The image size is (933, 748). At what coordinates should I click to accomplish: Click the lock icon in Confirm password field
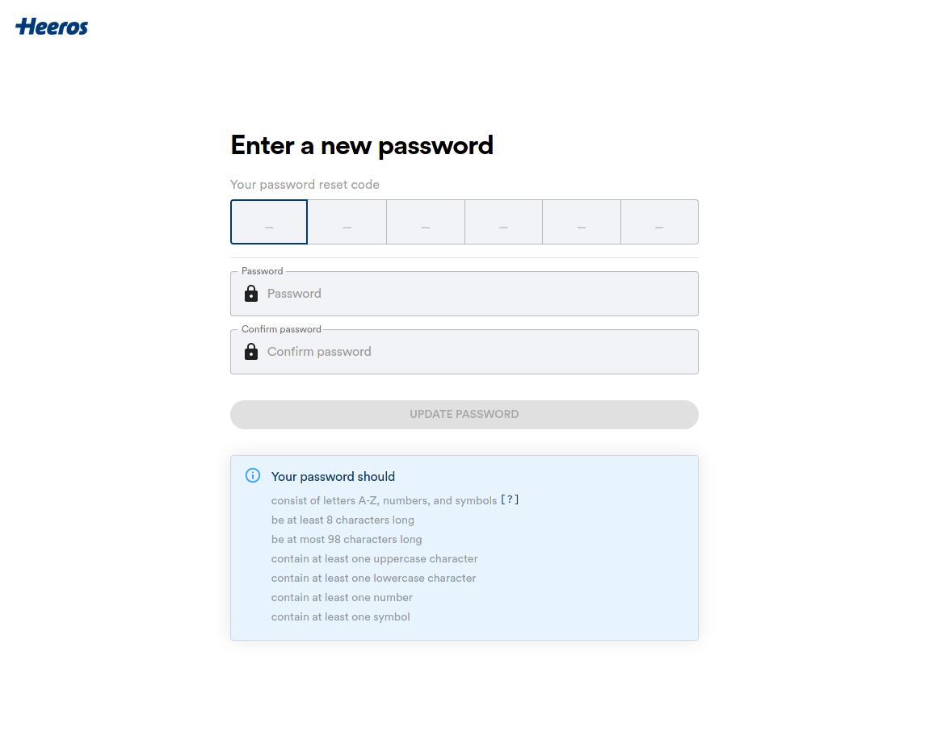point(251,352)
